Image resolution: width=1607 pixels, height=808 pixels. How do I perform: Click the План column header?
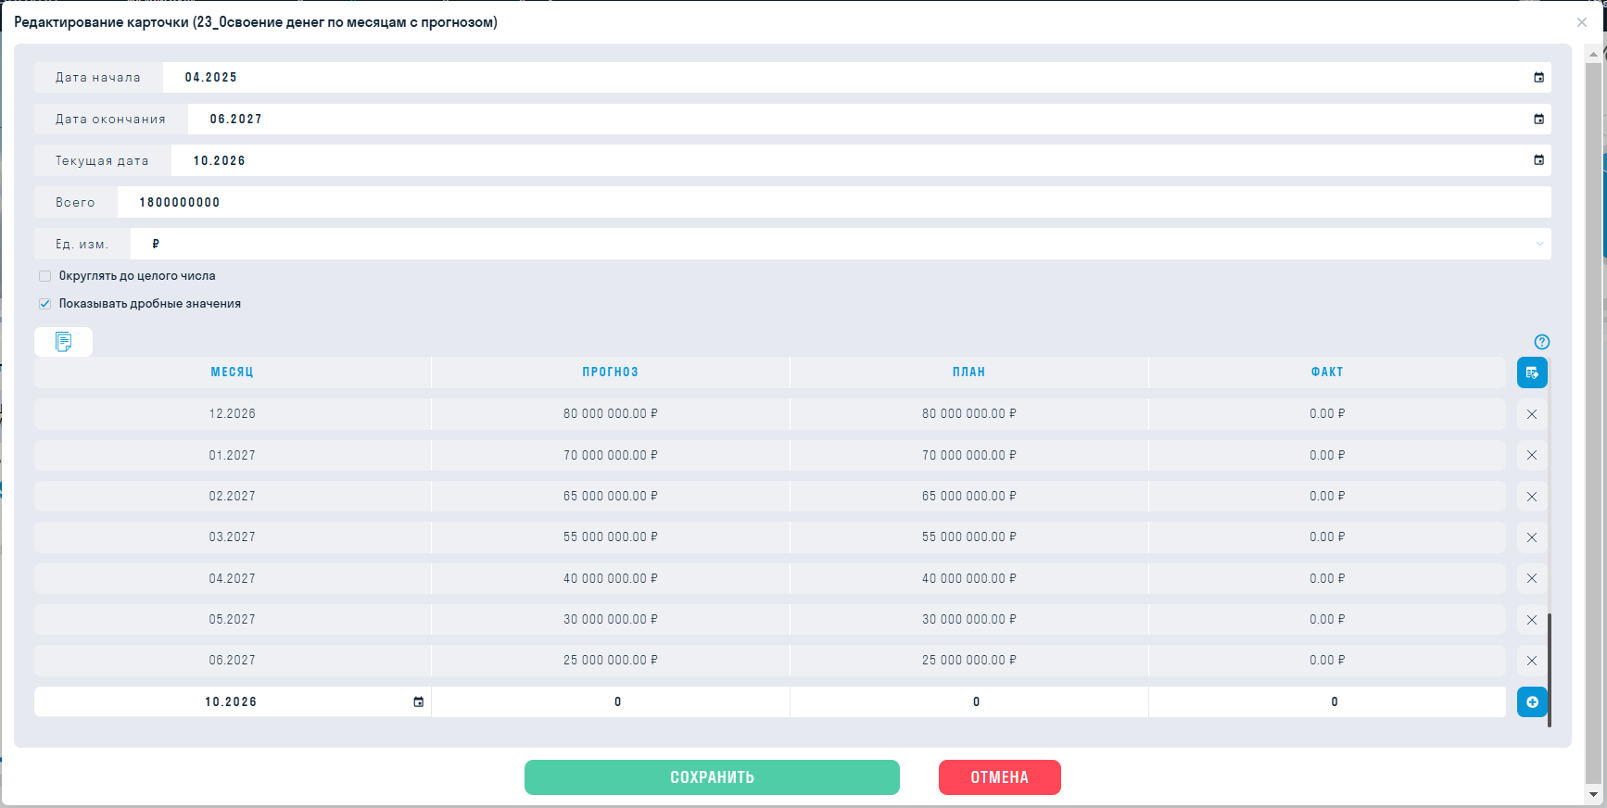(x=968, y=372)
